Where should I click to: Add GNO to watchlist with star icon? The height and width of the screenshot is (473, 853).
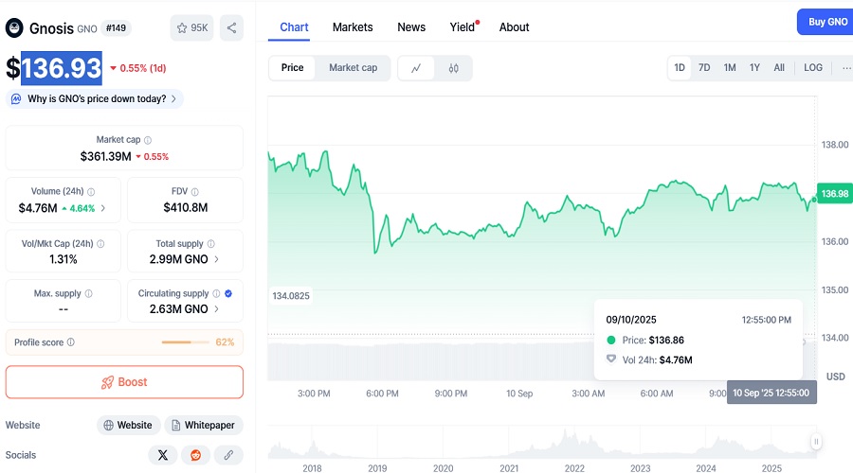click(192, 27)
